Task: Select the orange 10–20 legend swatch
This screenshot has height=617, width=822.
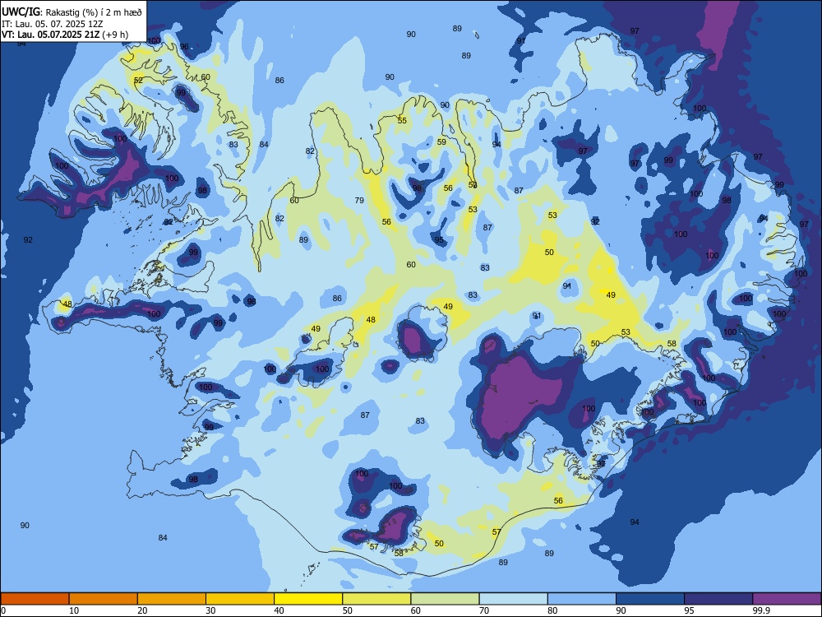Action: coord(104,599)
